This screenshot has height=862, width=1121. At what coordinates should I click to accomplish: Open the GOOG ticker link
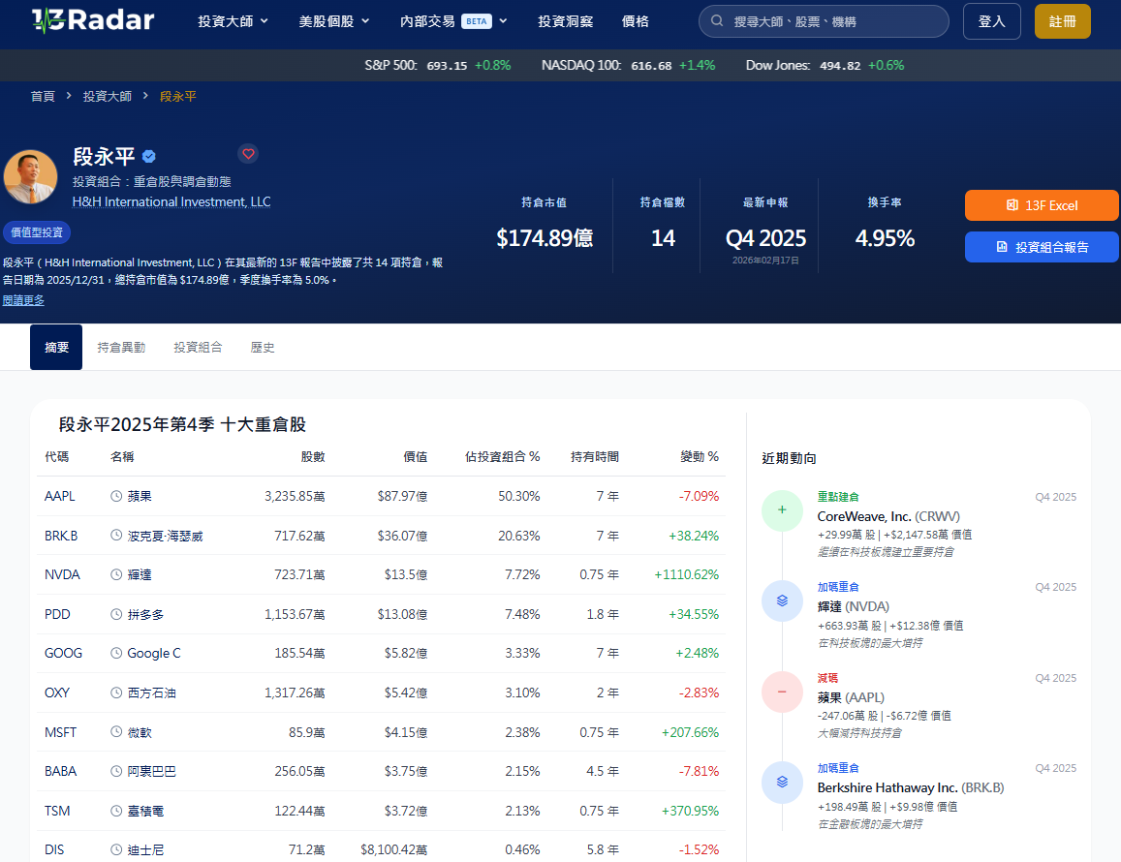point(63,654)
